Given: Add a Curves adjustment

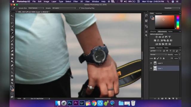Looking at the screenshot, I should (x=163, y=37).
